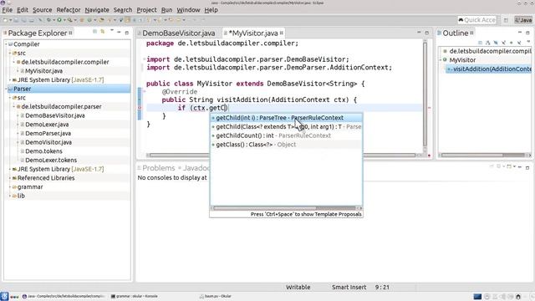The width and height of the screenshot is (535, 301).
Task: Click the Open Perspective icon
Action: tap(506, 20)
